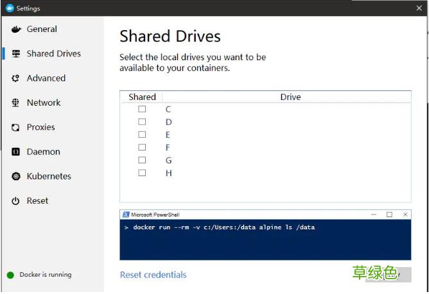
Task: Click the Reset credentials link
Action: (153, 275)
